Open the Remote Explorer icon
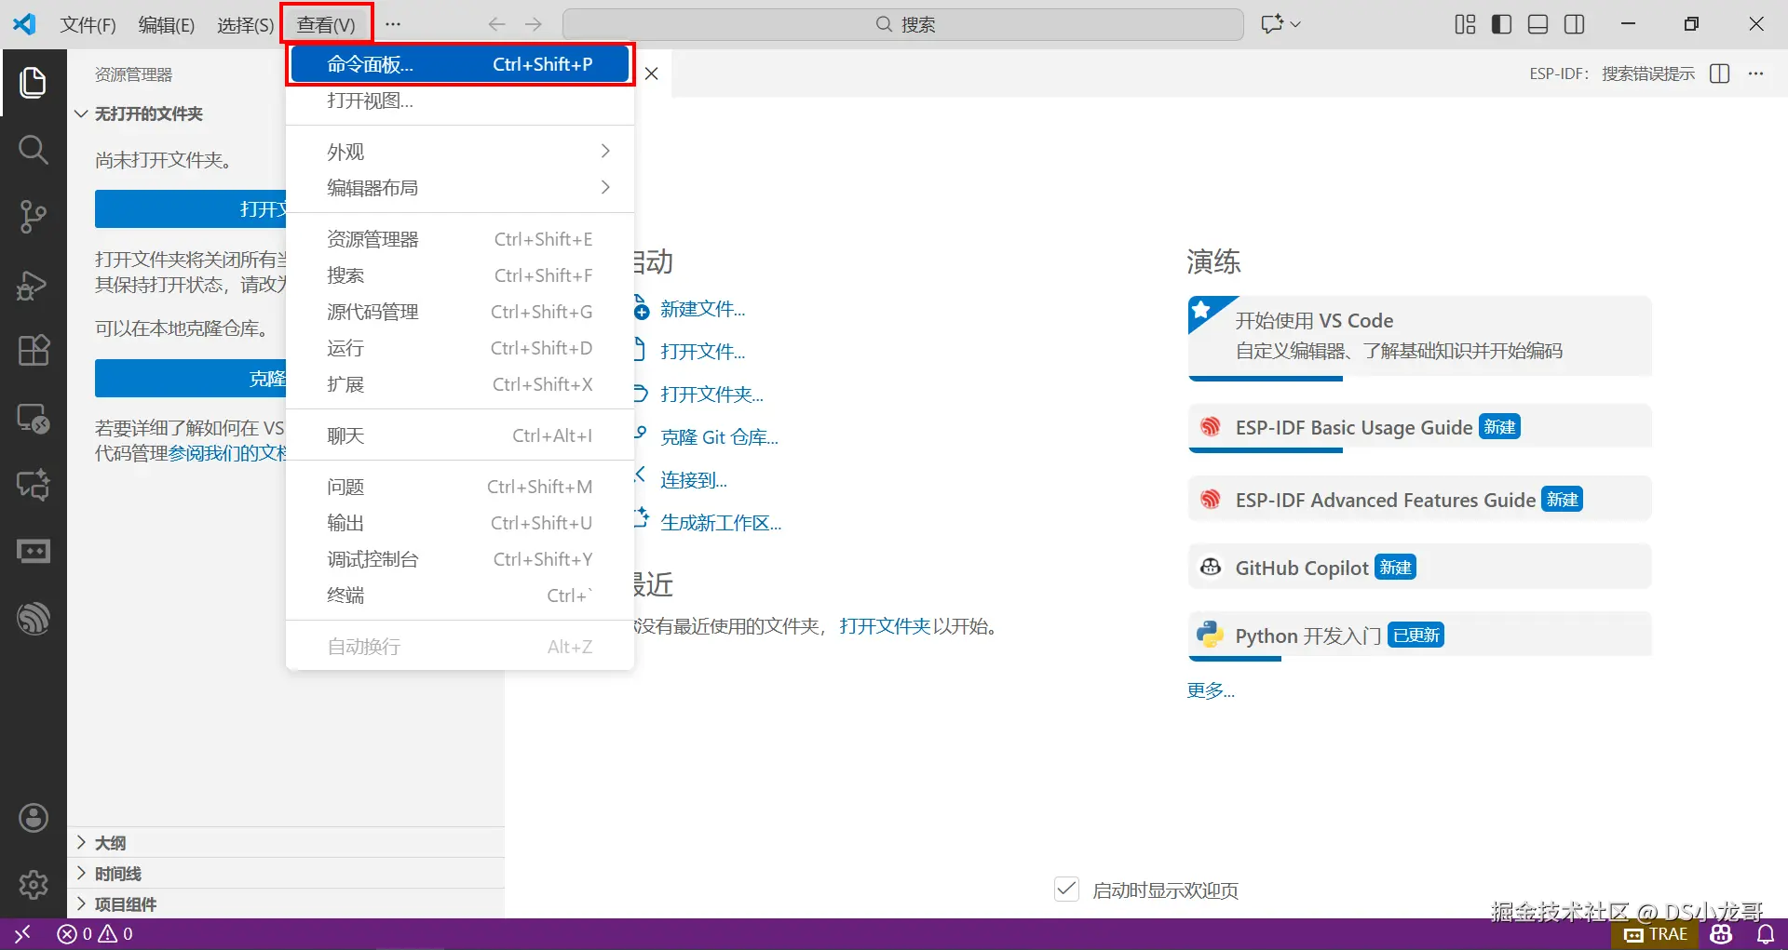Screen dimensions: 1788x950 tap(34, 418)
